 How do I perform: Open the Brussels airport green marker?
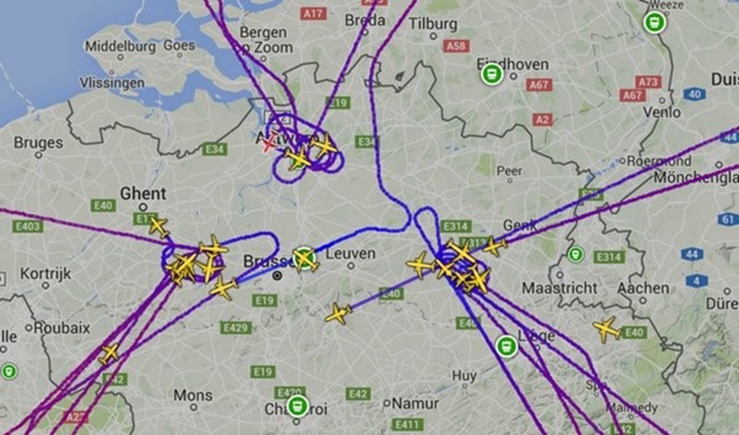click(x=304, y=258)
